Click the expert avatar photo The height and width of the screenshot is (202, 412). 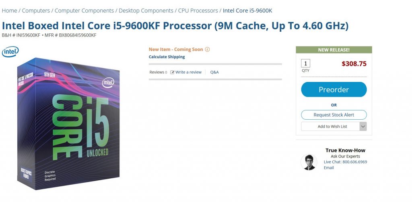click(309, 162)
